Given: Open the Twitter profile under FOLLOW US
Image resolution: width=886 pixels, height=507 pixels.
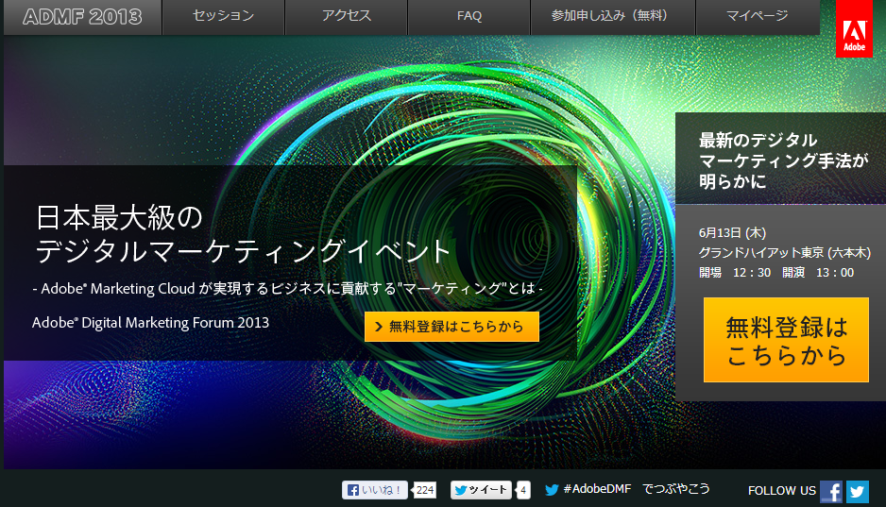Looking at the screenshot, I should [x=858, y=491].
